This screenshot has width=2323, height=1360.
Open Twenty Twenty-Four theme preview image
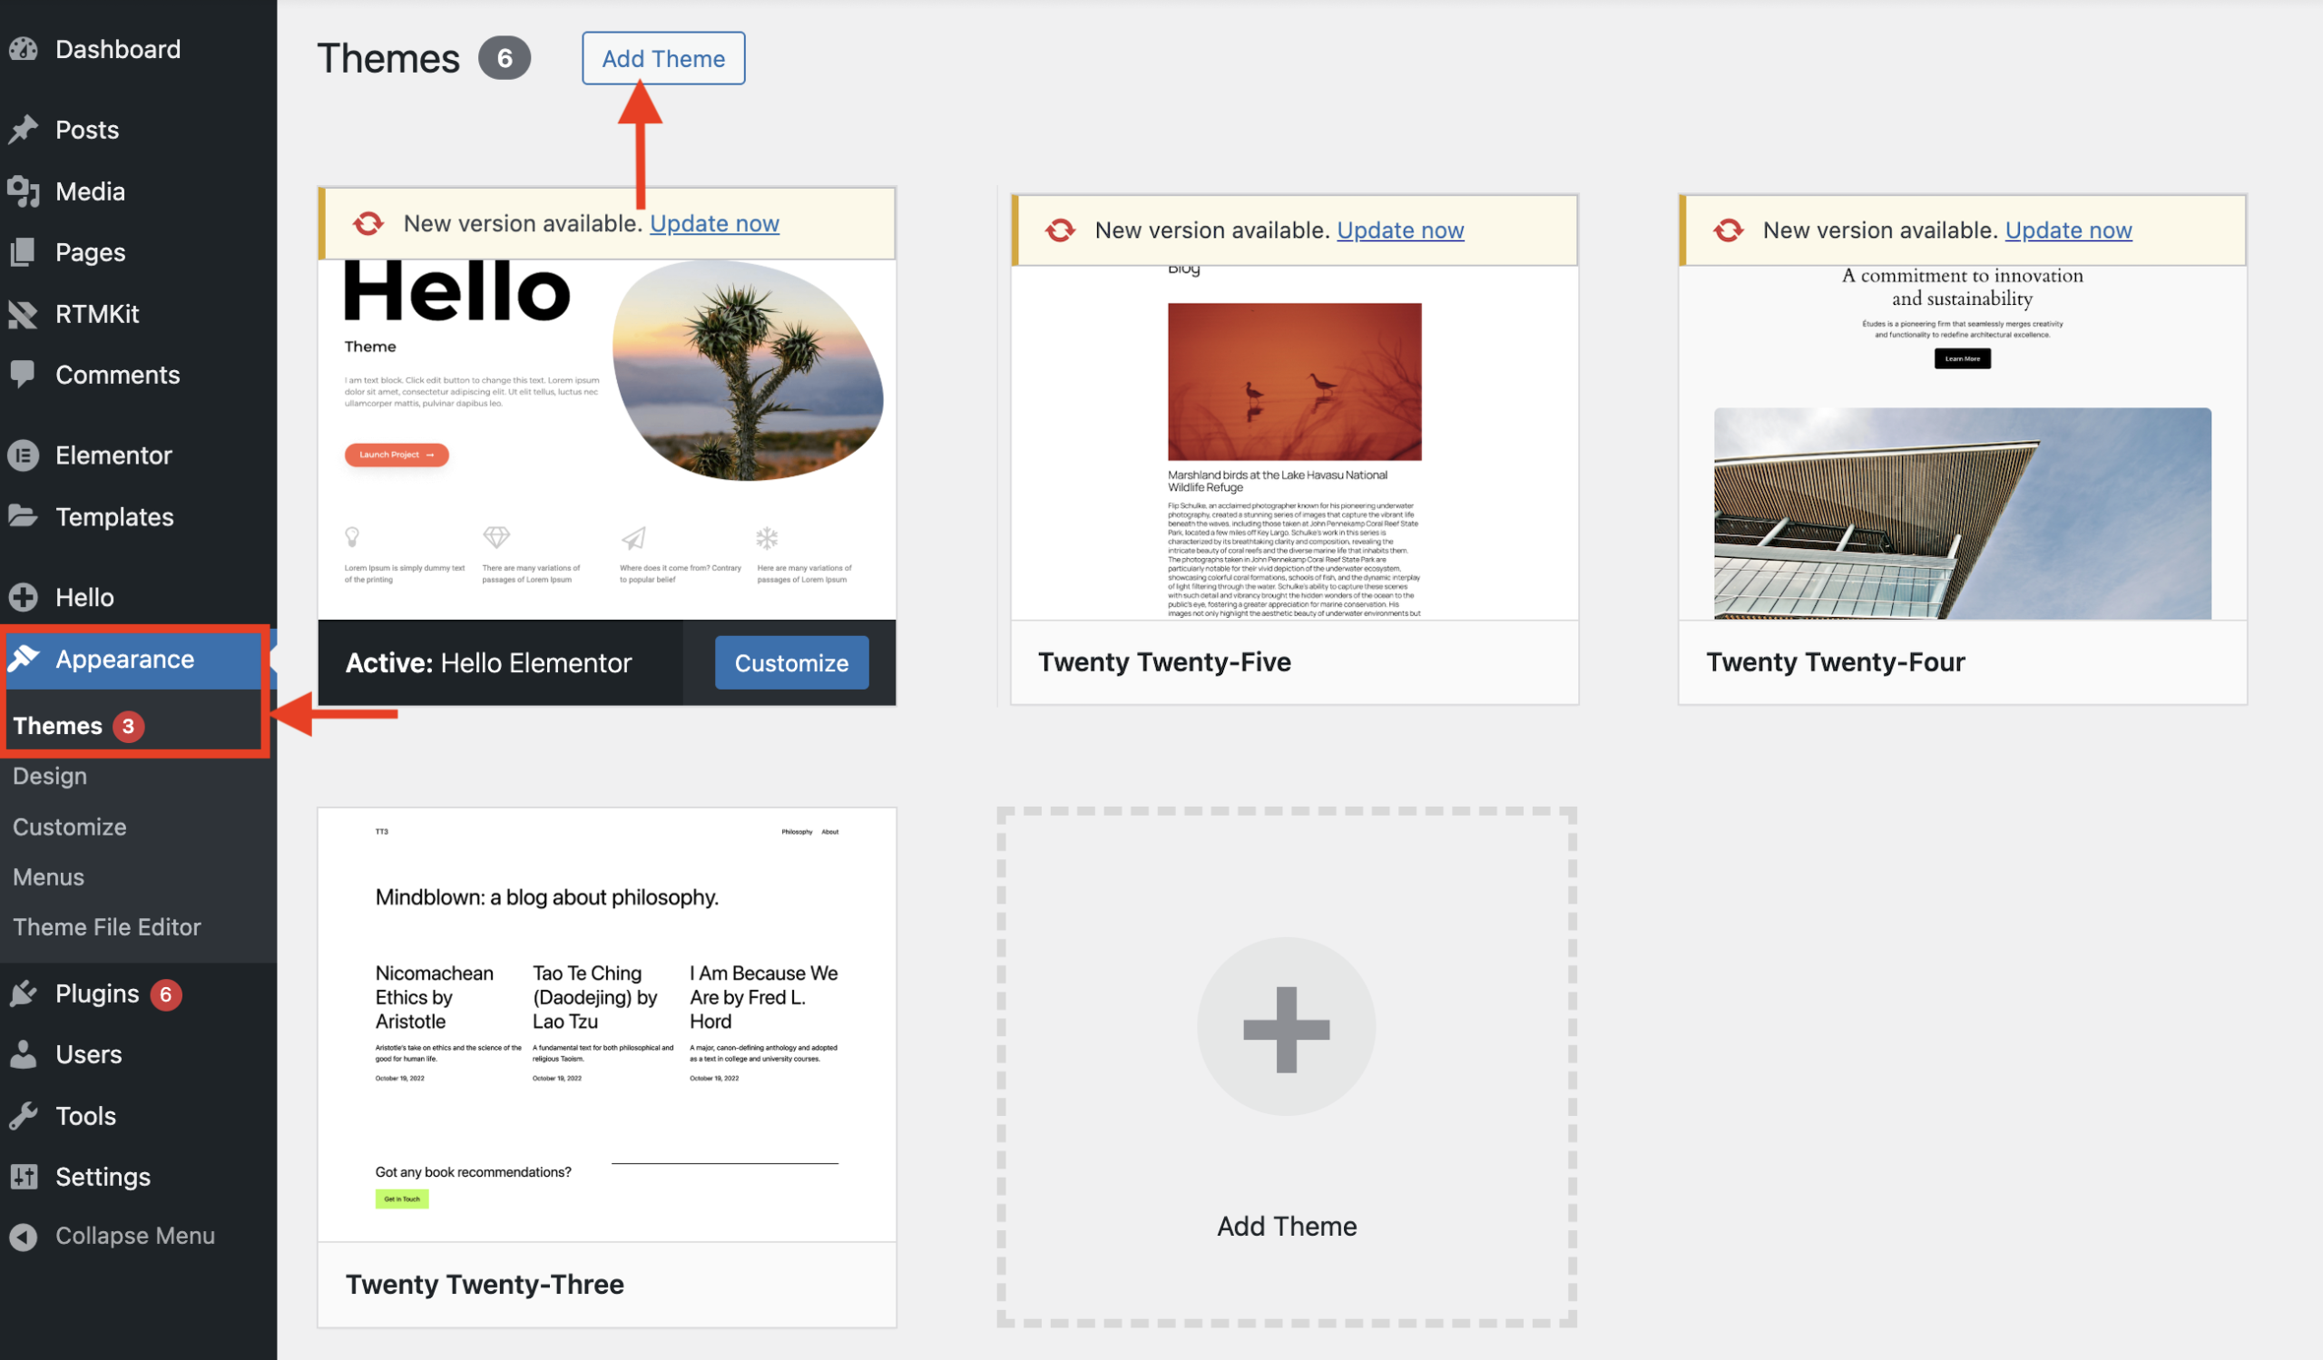[x=1962, y=442]
